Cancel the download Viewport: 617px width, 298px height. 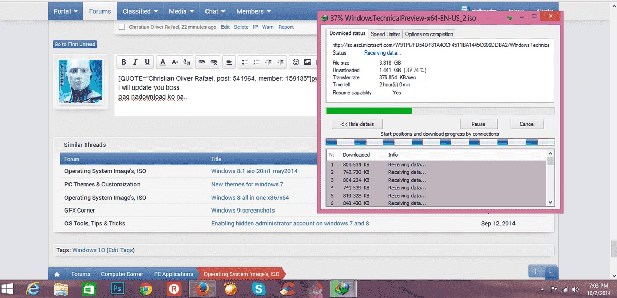(x=527, y=124)
